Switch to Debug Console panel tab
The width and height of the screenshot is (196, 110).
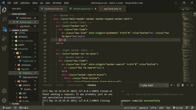click(x=75, y=85)
